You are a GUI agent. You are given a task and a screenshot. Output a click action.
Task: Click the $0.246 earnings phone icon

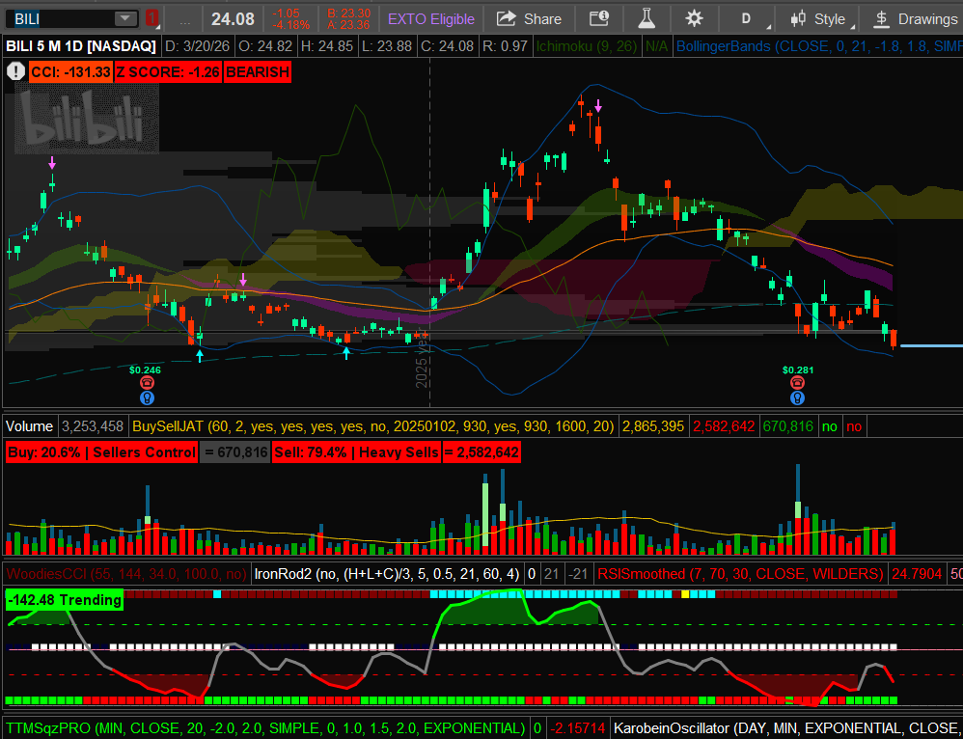pos(148,383)
